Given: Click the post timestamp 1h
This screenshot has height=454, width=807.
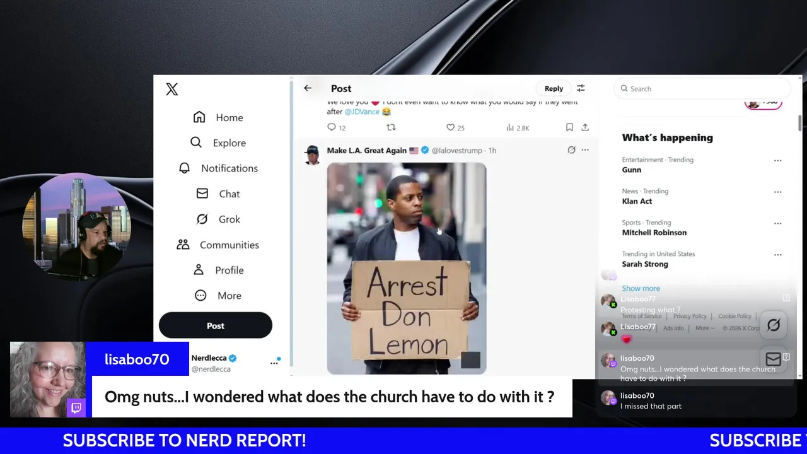Looking at the screenshot, I should click(492, 150).
